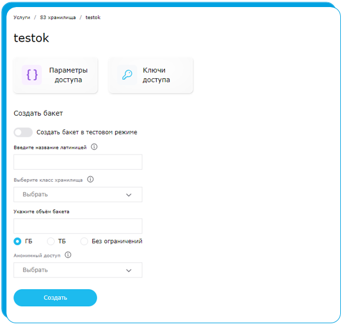Click info icon next to Анонимный доступ
Screen dimensions: 342x325
[68, 254]
